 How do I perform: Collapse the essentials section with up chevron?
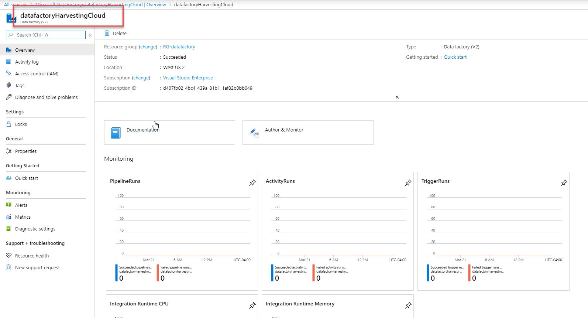pyautogui.click(x=397, y=97)
